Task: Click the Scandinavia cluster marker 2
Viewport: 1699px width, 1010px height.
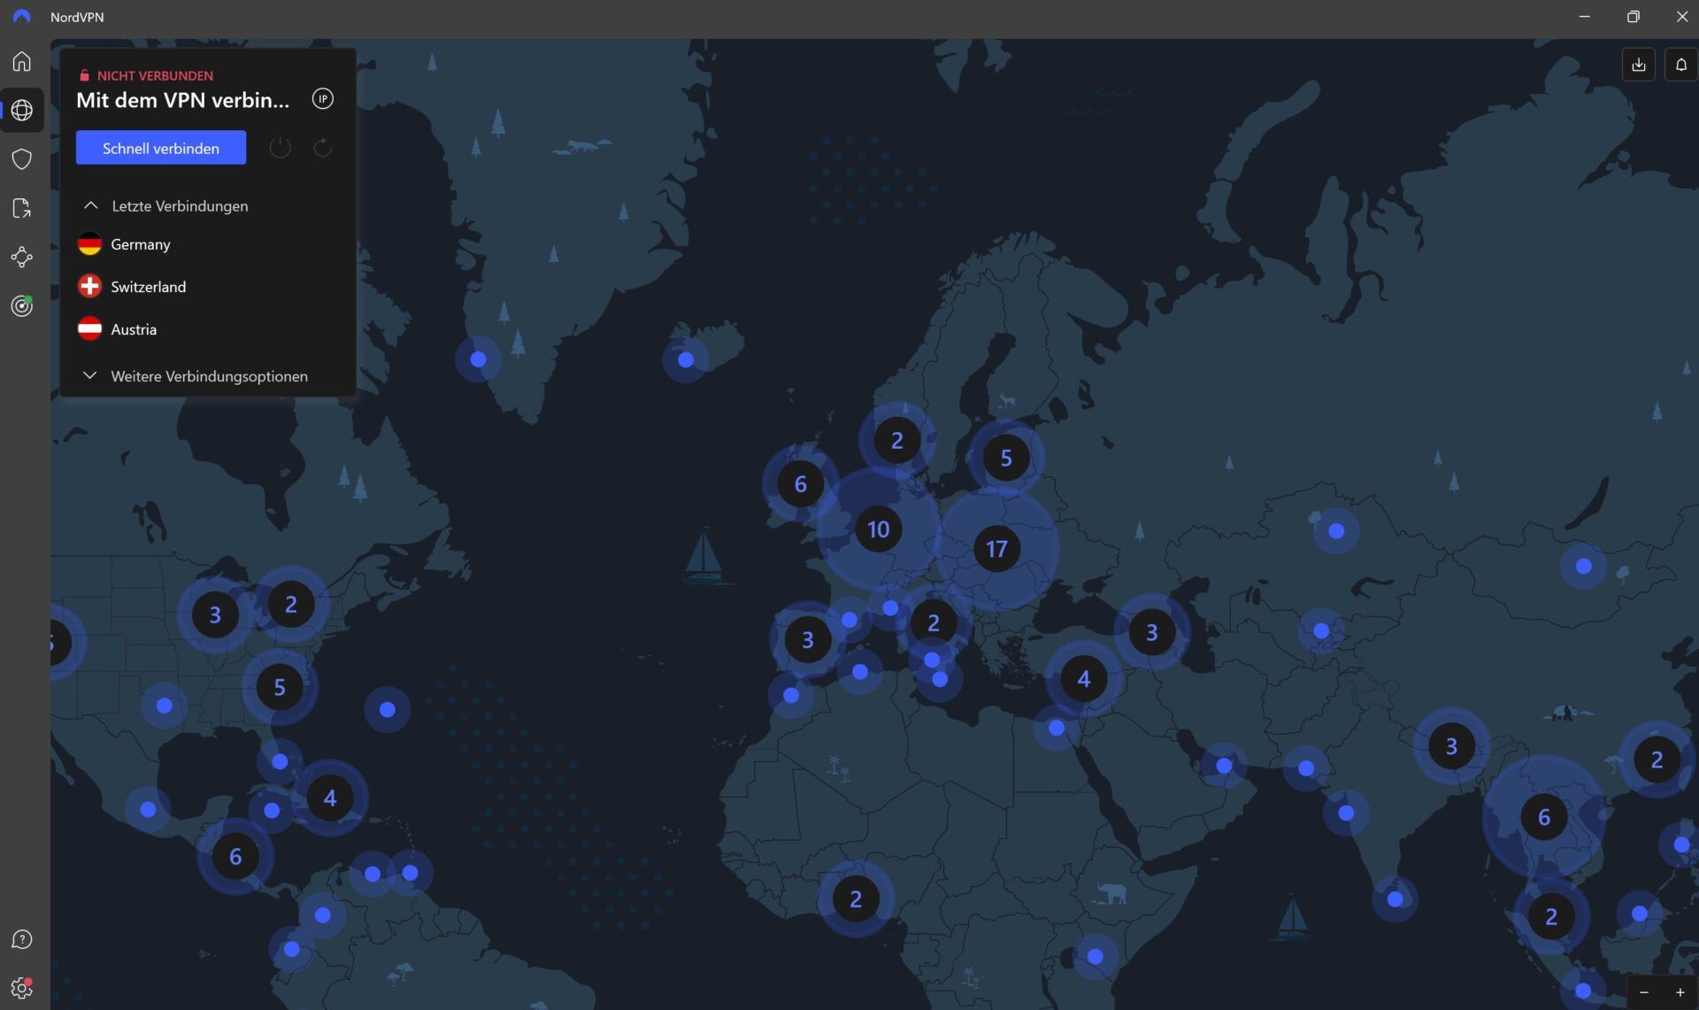Action: (896, 440)
